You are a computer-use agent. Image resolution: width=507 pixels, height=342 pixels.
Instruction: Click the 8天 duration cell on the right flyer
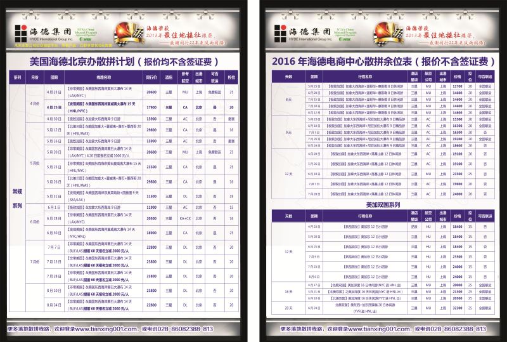(x=288, y=100)
